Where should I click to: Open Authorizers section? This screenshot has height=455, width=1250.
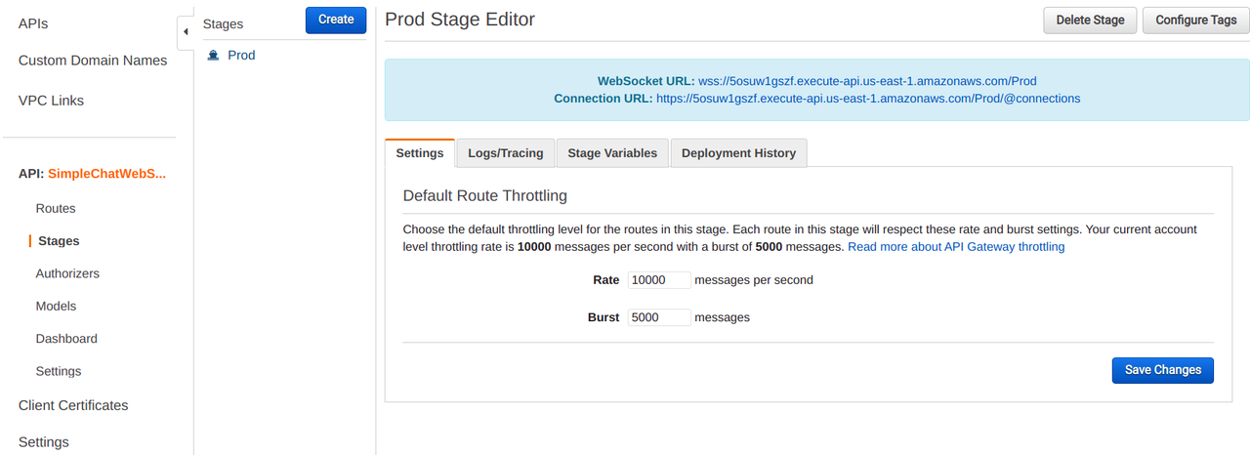(x=67, y=273)
